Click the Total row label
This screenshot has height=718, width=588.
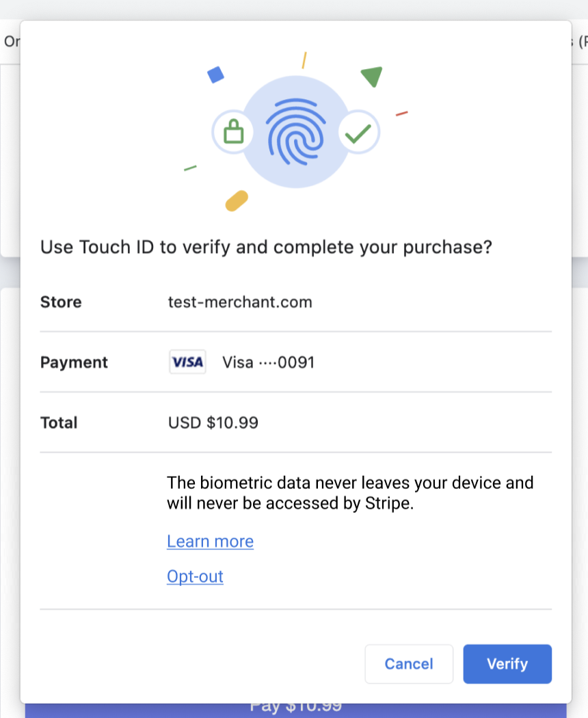[59, 422]
